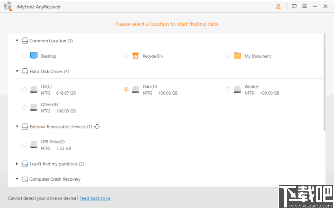This screenshot has width=334, height=208.
Task: Expand I can't find my partitions
Action: (17, 164)
